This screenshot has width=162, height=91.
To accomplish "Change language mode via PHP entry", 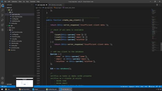I will click(146, 86).
